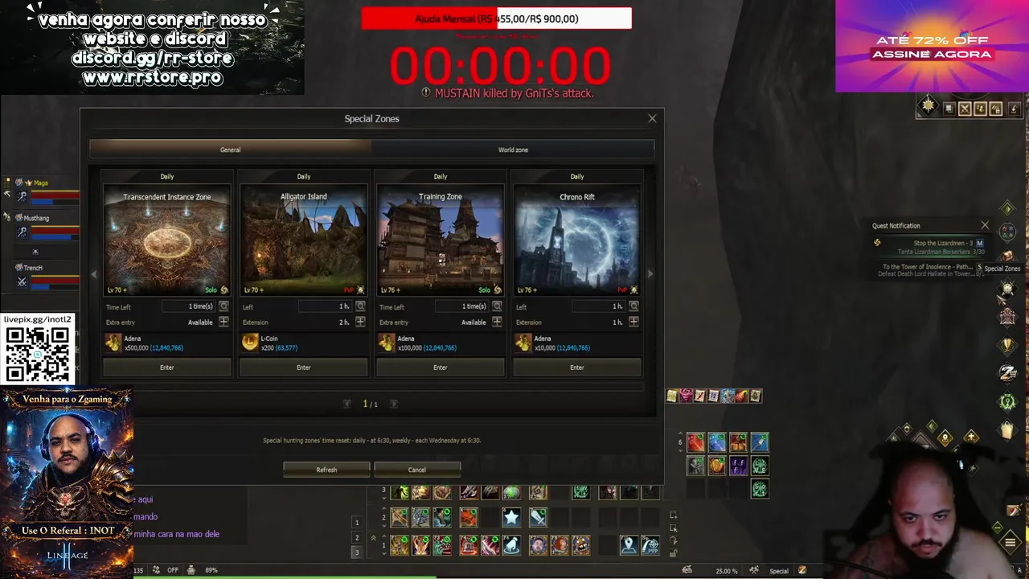
Task: Click Special label in status bar
Action: [778, 571]
